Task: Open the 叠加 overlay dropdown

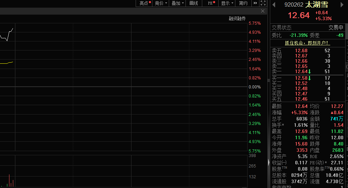Action: (177, 3)
